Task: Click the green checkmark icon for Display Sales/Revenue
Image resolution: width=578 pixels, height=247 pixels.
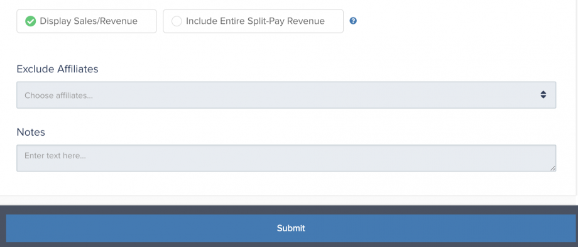Action: 30,21
